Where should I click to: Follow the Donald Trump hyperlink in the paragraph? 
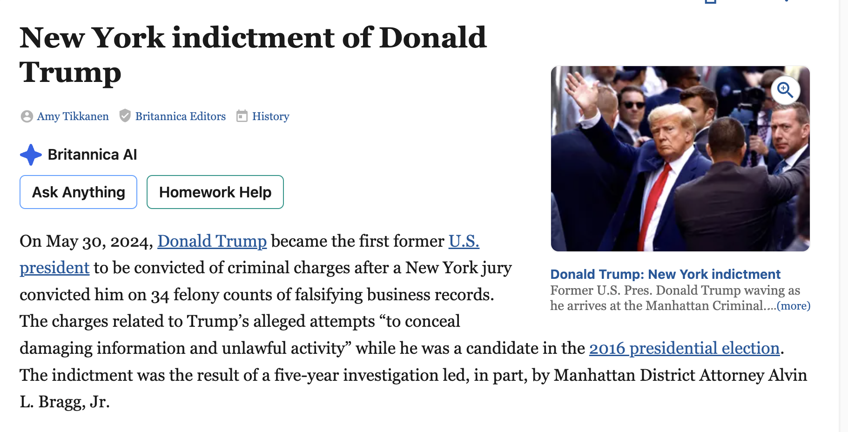pos(212,241)
